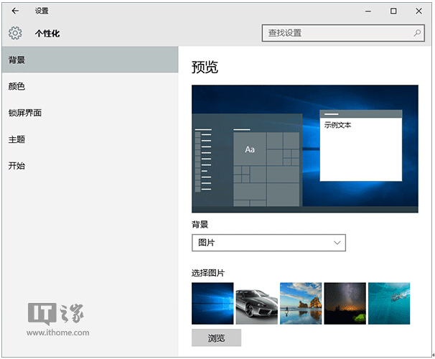
Task: Minimize the 设置 window
Action: pyautogui.click(x=368, y=11)
